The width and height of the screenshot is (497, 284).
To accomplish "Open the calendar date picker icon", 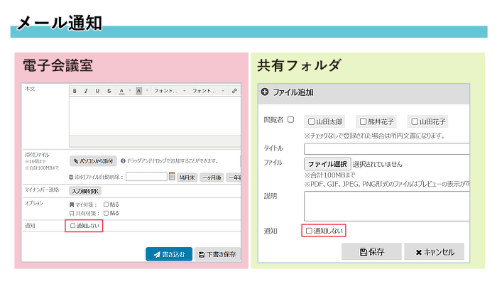I will click(172, 177).
